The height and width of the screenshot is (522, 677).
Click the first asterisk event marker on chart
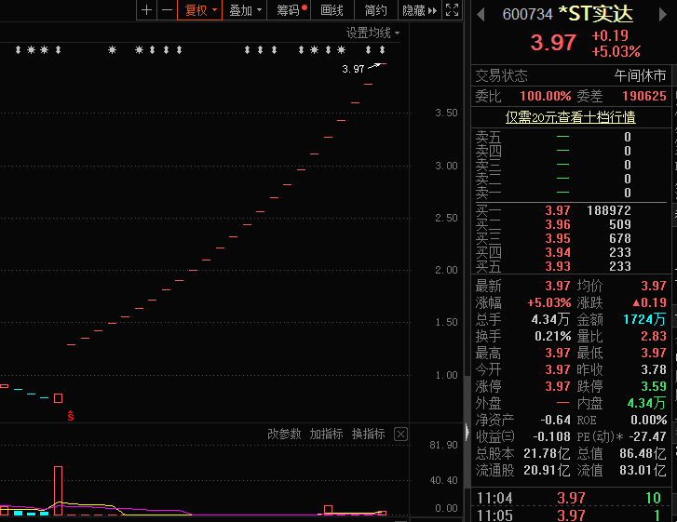19,50
